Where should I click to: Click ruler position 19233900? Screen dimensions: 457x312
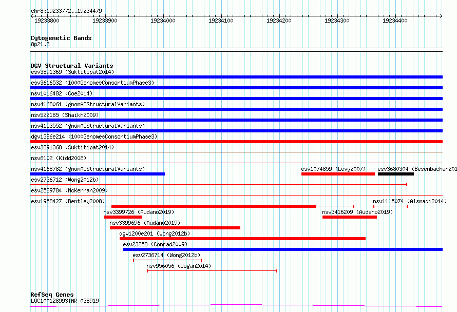105,21
